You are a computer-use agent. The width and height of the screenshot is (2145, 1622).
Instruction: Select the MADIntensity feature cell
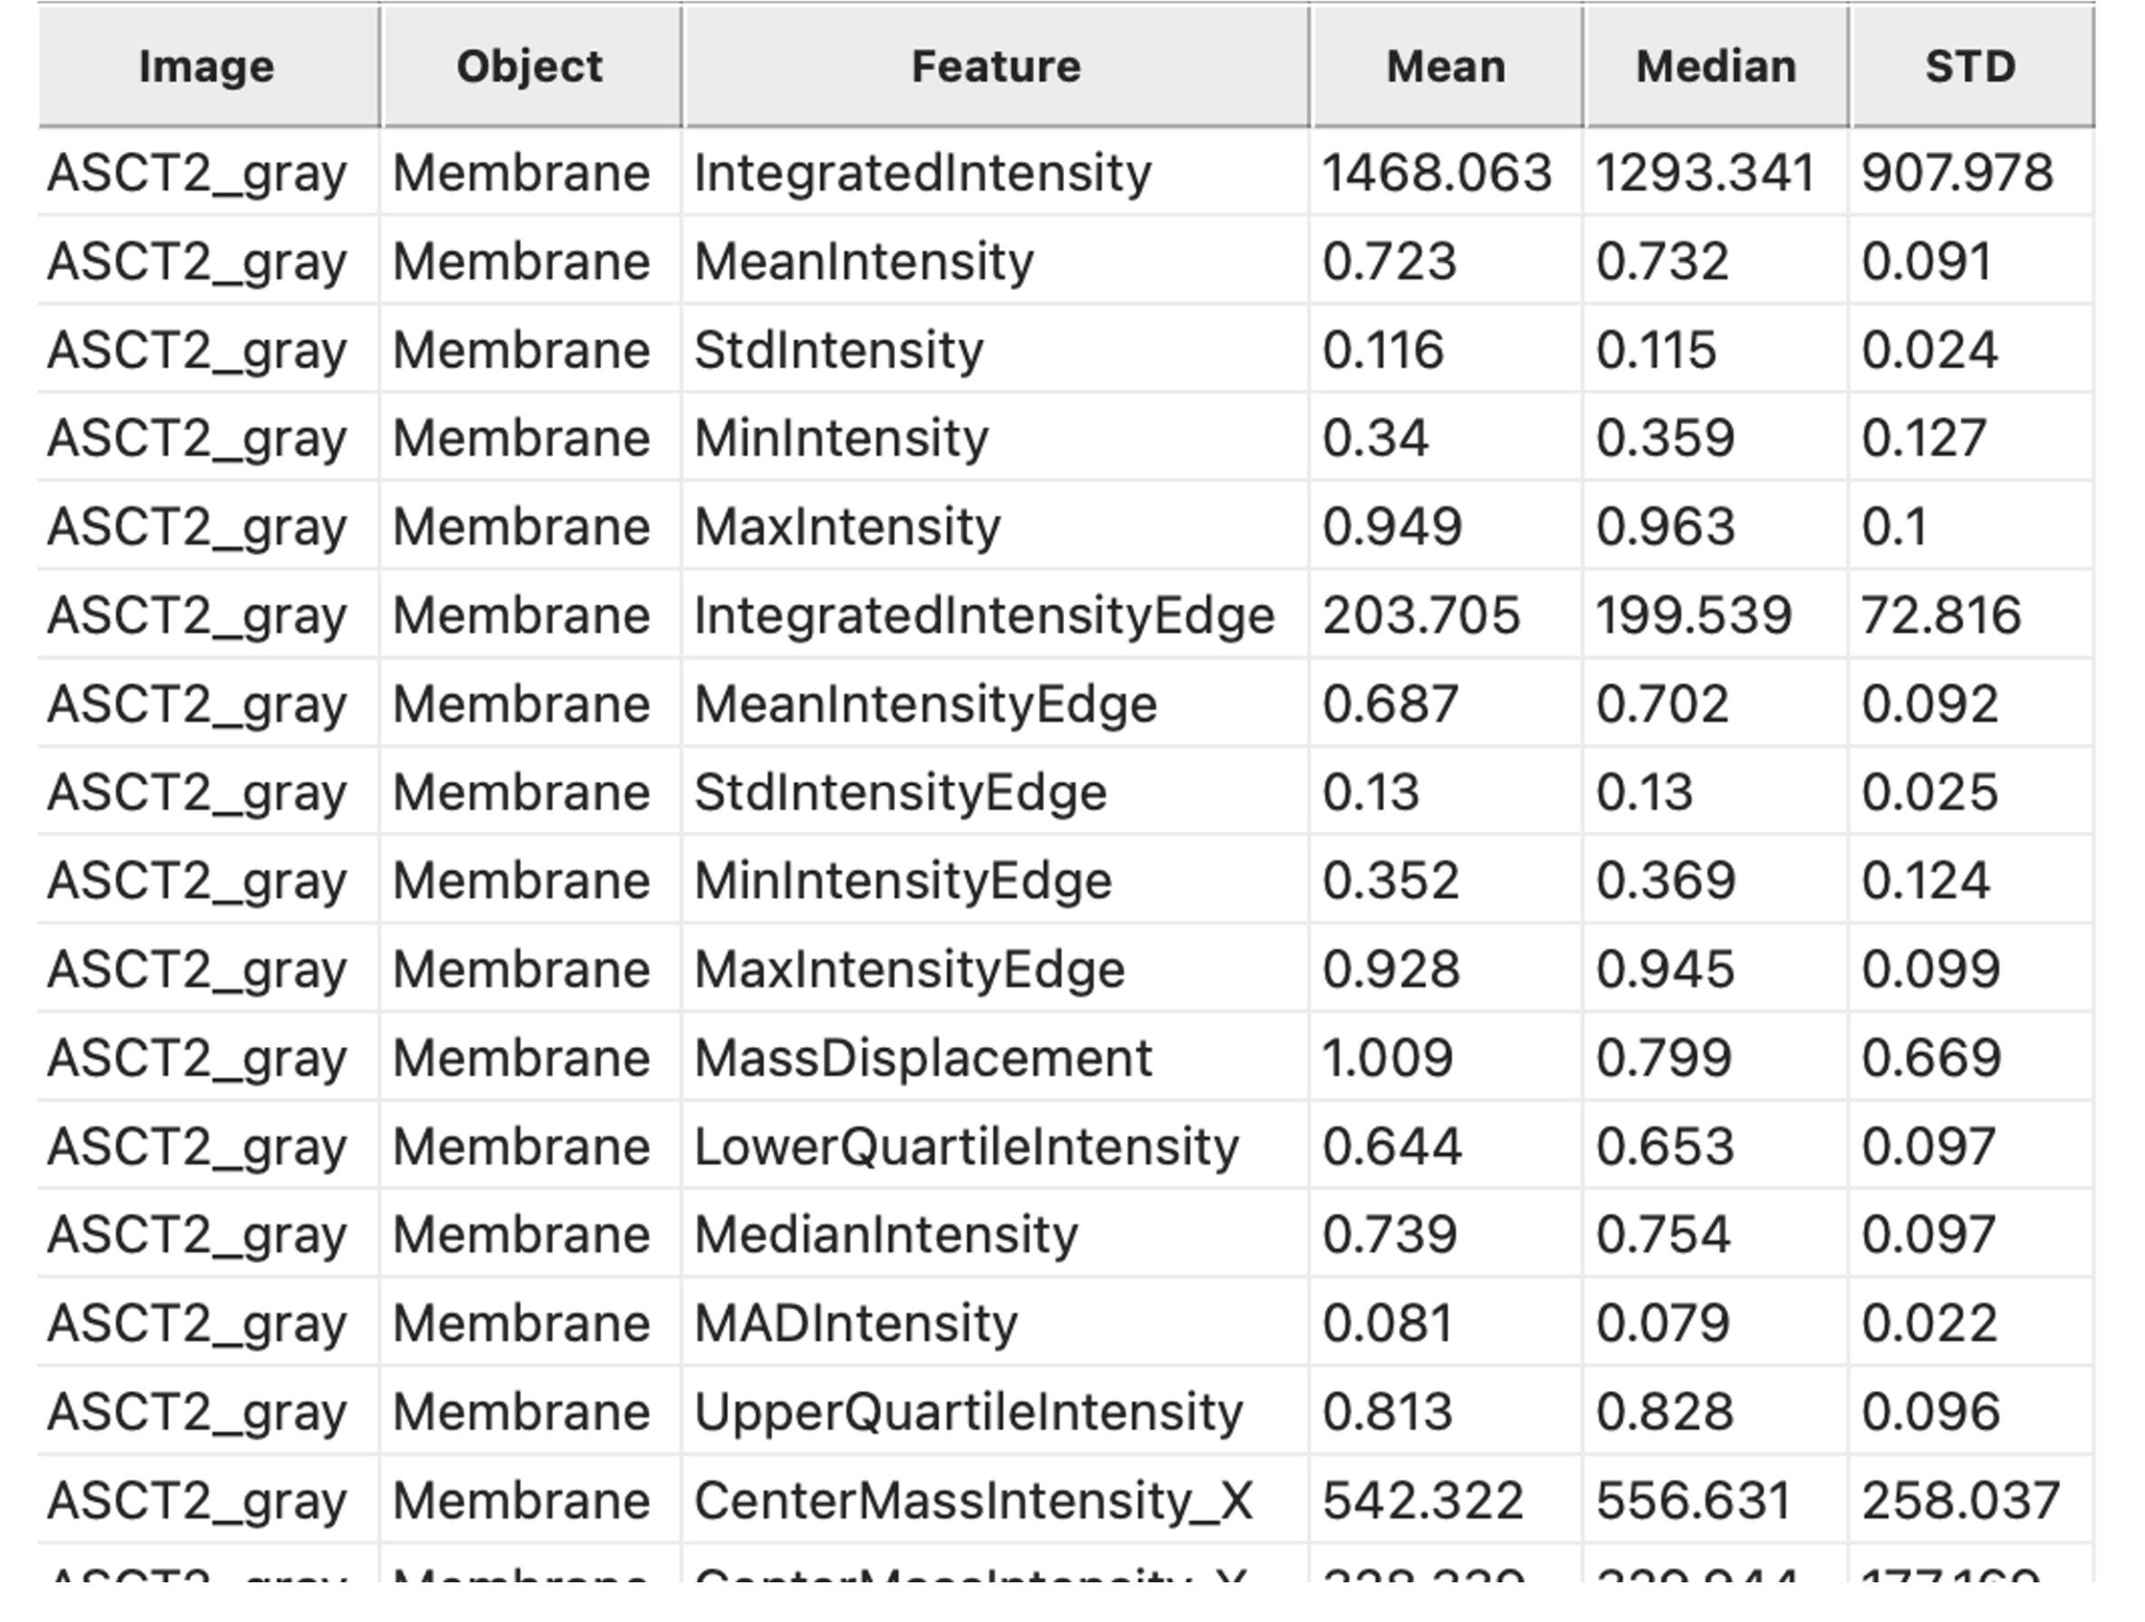[x=996, y=1322]
